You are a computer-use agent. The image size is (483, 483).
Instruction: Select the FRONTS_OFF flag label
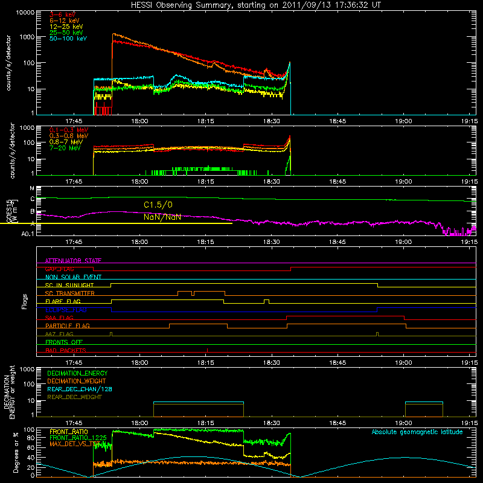[64, 342]
